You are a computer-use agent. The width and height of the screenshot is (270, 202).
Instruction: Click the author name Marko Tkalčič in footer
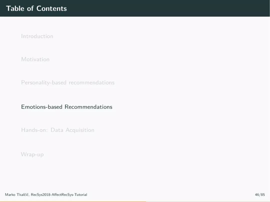17,195
